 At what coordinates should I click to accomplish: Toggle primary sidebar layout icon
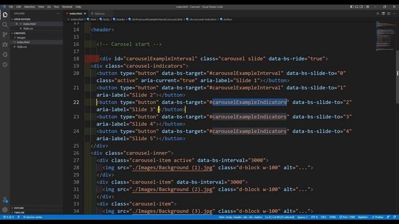[x=352, y=7]
